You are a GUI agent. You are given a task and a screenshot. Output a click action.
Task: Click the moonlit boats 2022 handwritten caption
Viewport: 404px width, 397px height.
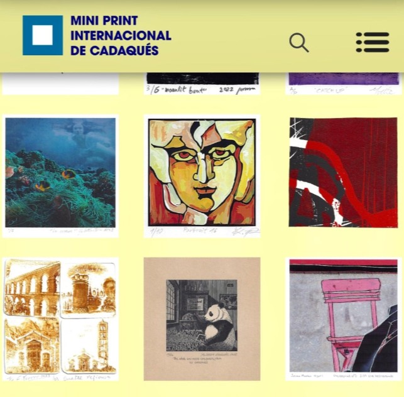(202, 90)
